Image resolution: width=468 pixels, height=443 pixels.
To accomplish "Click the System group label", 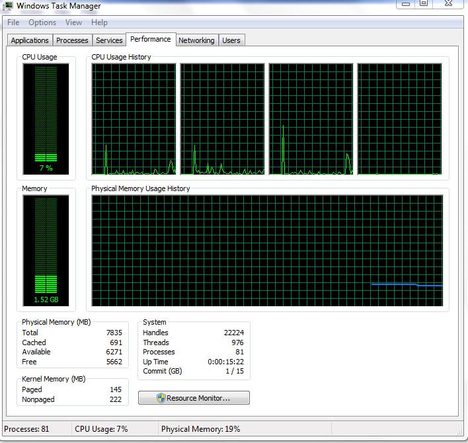I will [154, 322].
